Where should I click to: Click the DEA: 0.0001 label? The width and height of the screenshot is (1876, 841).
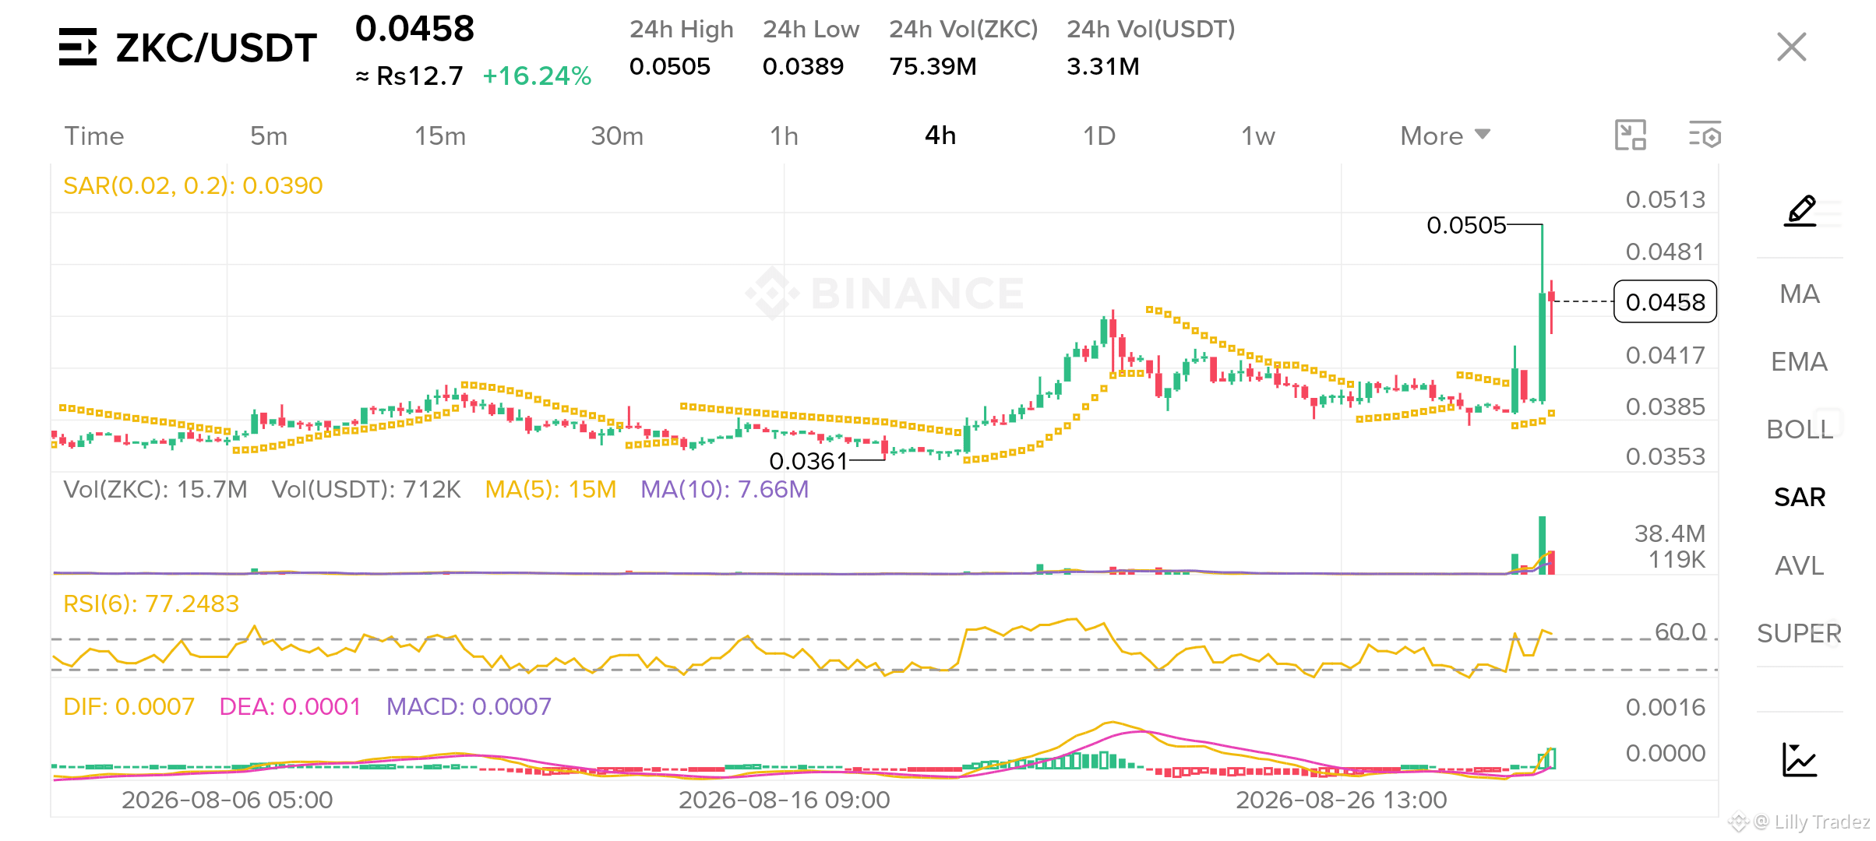click(290, 706)
